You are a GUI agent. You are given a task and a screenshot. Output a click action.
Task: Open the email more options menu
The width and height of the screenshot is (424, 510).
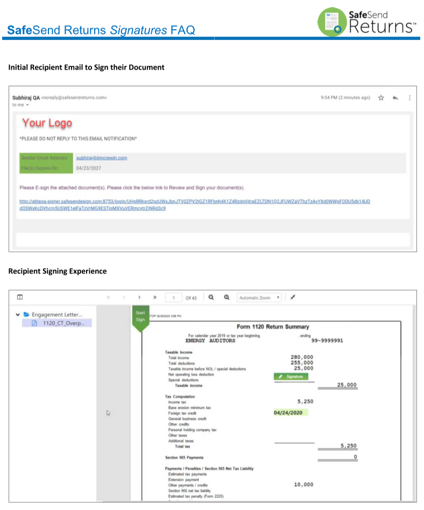click(409, 97)
